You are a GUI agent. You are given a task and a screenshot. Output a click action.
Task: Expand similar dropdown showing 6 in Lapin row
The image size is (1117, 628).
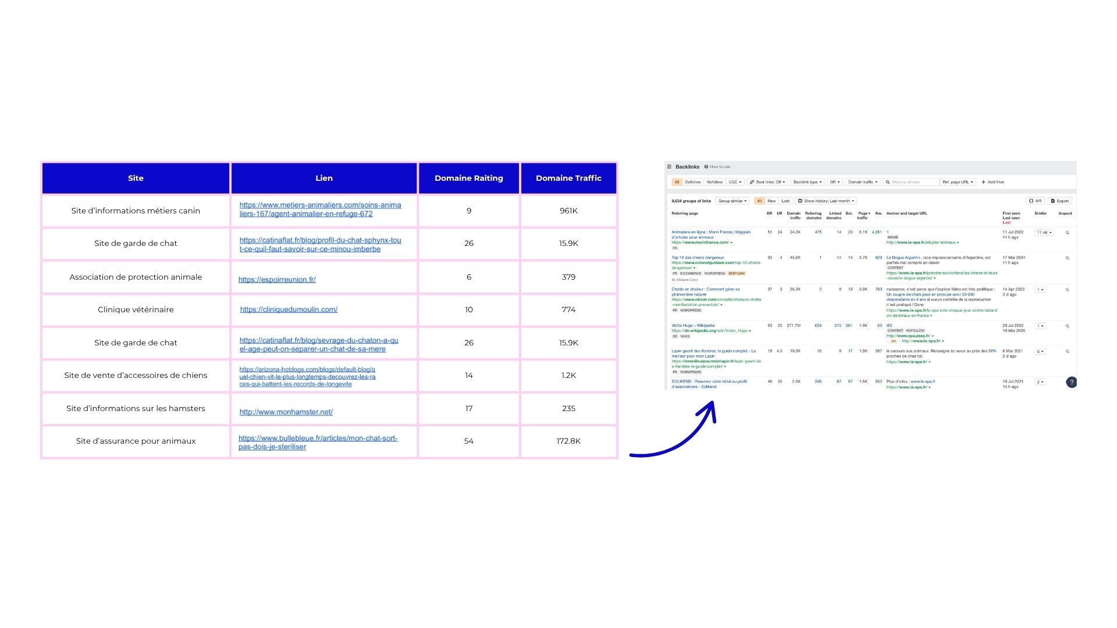[x=1040, y=352]
